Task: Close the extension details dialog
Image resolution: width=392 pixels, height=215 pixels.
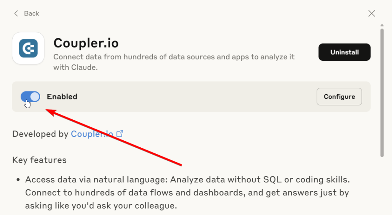Action: click(372, 13)
